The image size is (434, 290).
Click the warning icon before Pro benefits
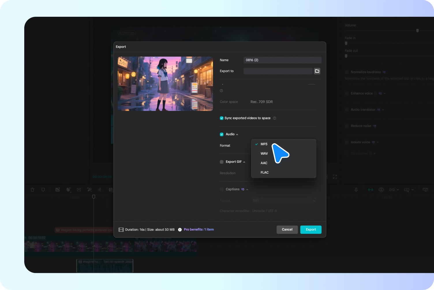[180, 230]
